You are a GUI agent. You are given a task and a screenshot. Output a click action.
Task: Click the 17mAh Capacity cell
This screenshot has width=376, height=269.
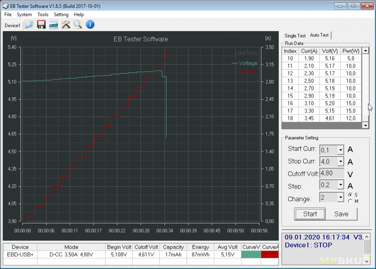[x=173, y=254]
